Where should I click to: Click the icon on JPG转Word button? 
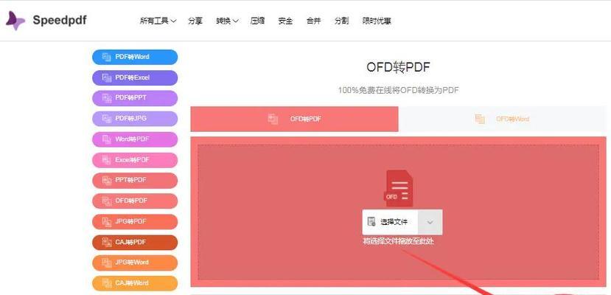click(106, 263)
